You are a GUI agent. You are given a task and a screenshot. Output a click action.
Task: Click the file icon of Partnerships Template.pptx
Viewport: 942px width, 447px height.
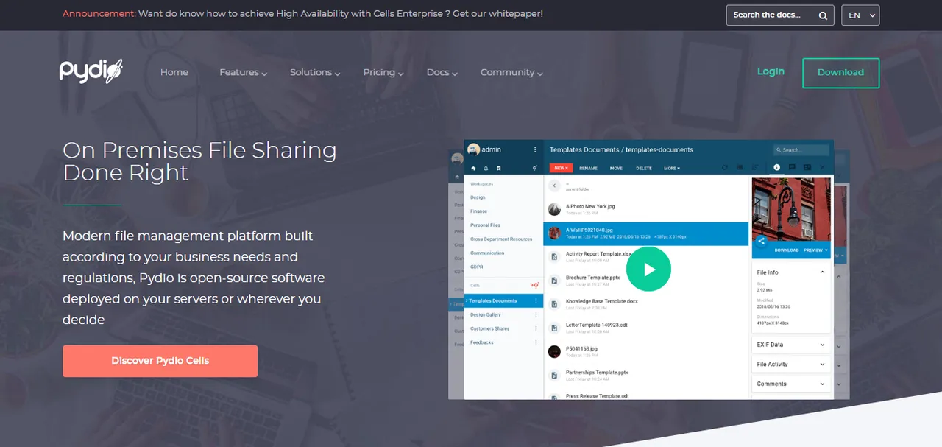pyautogui.click(x=554, y=375)
